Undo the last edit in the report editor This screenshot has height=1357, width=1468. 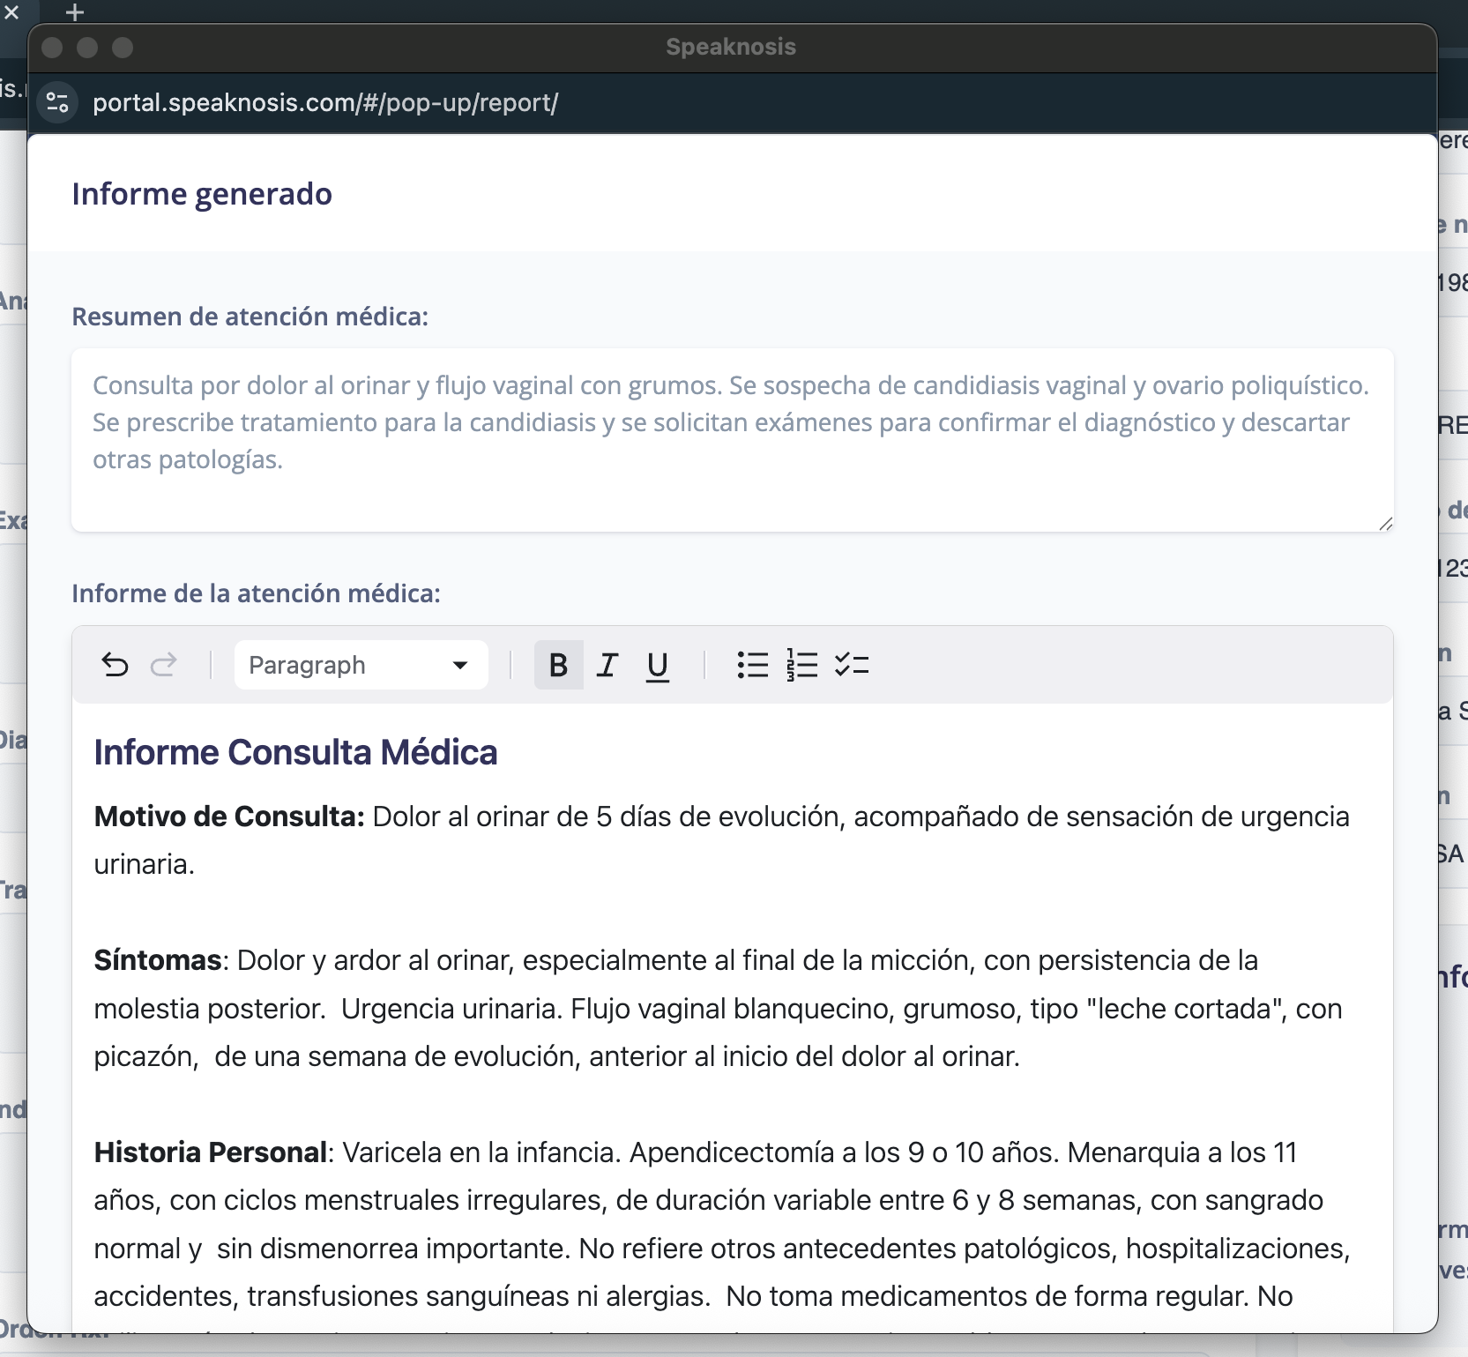(x=115, y=665)
